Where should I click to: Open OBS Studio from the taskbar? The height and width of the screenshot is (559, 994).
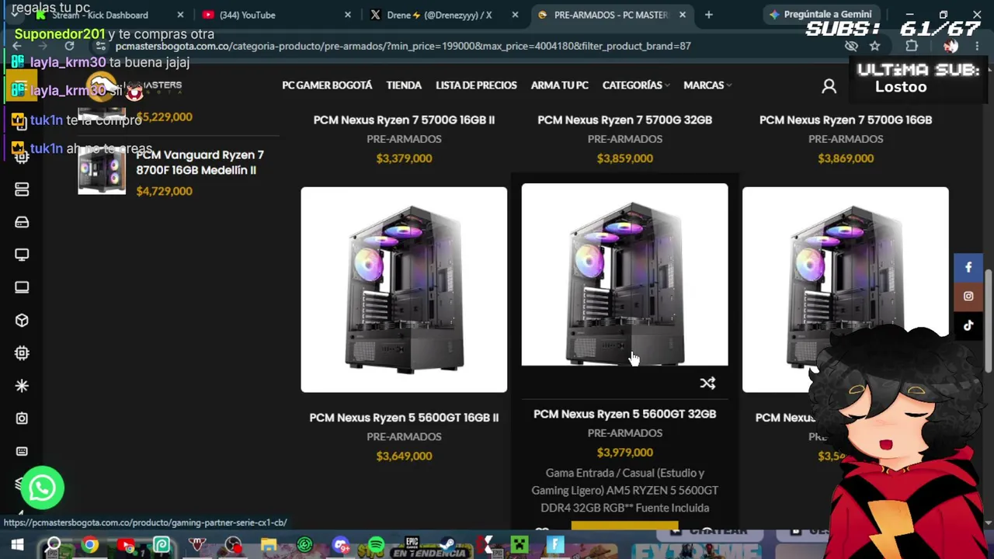233,545
